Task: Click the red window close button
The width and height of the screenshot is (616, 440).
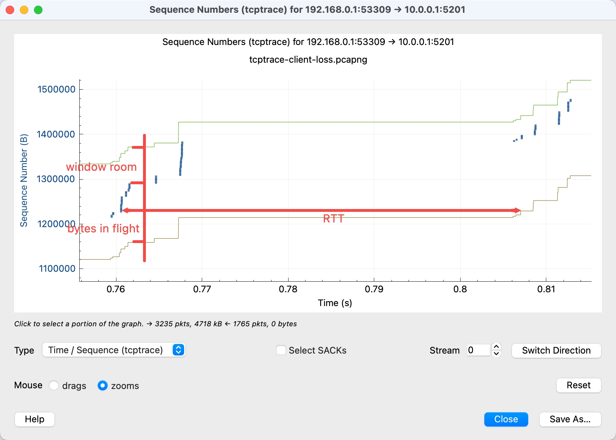Action: point(10,10)
